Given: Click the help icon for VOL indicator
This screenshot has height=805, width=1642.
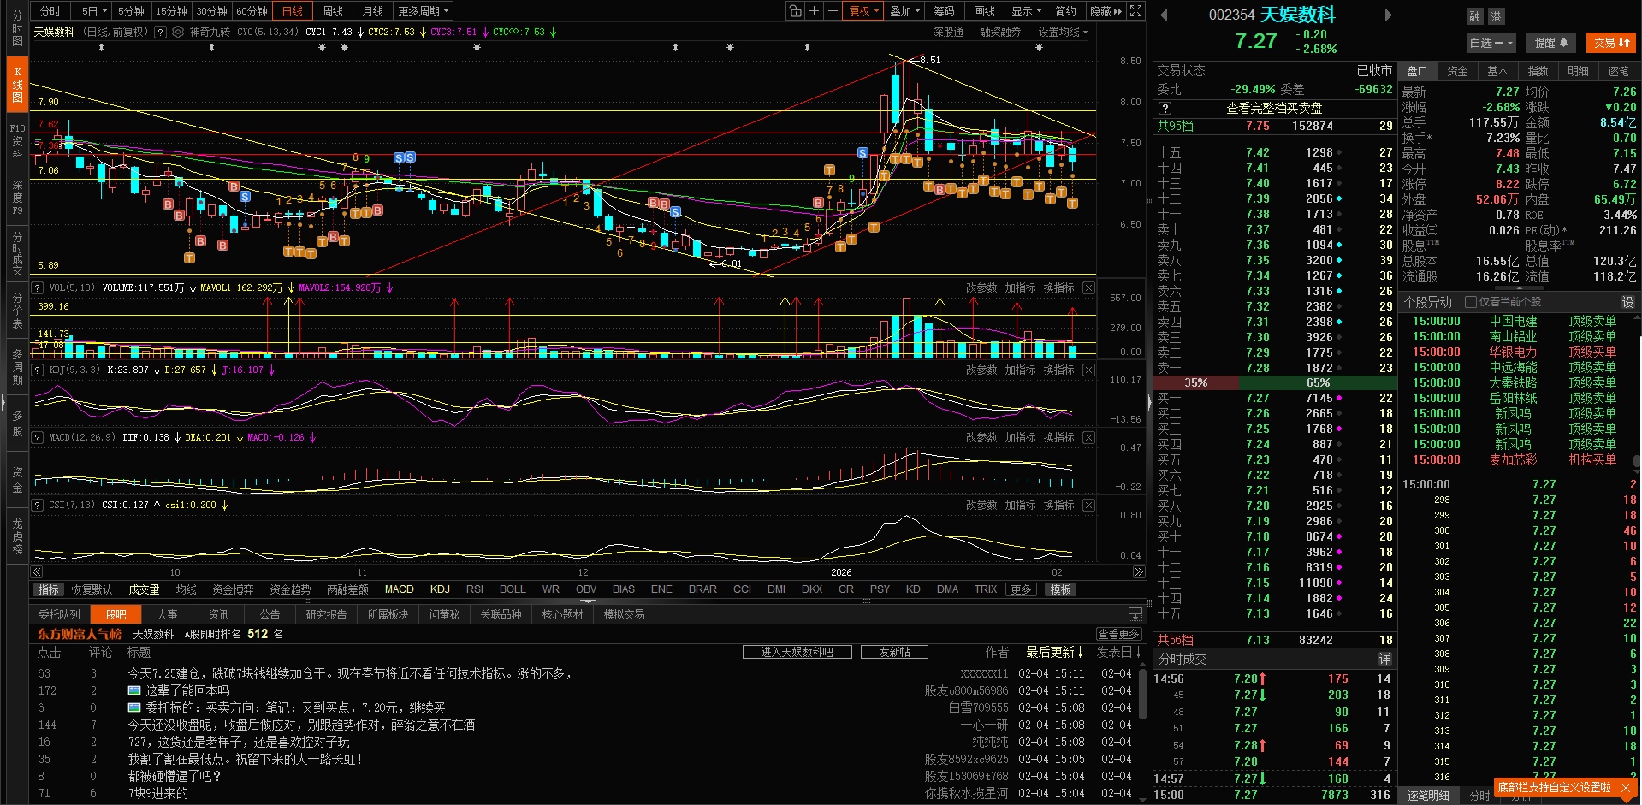Looking at the screenshot, I should click(38, 287).
